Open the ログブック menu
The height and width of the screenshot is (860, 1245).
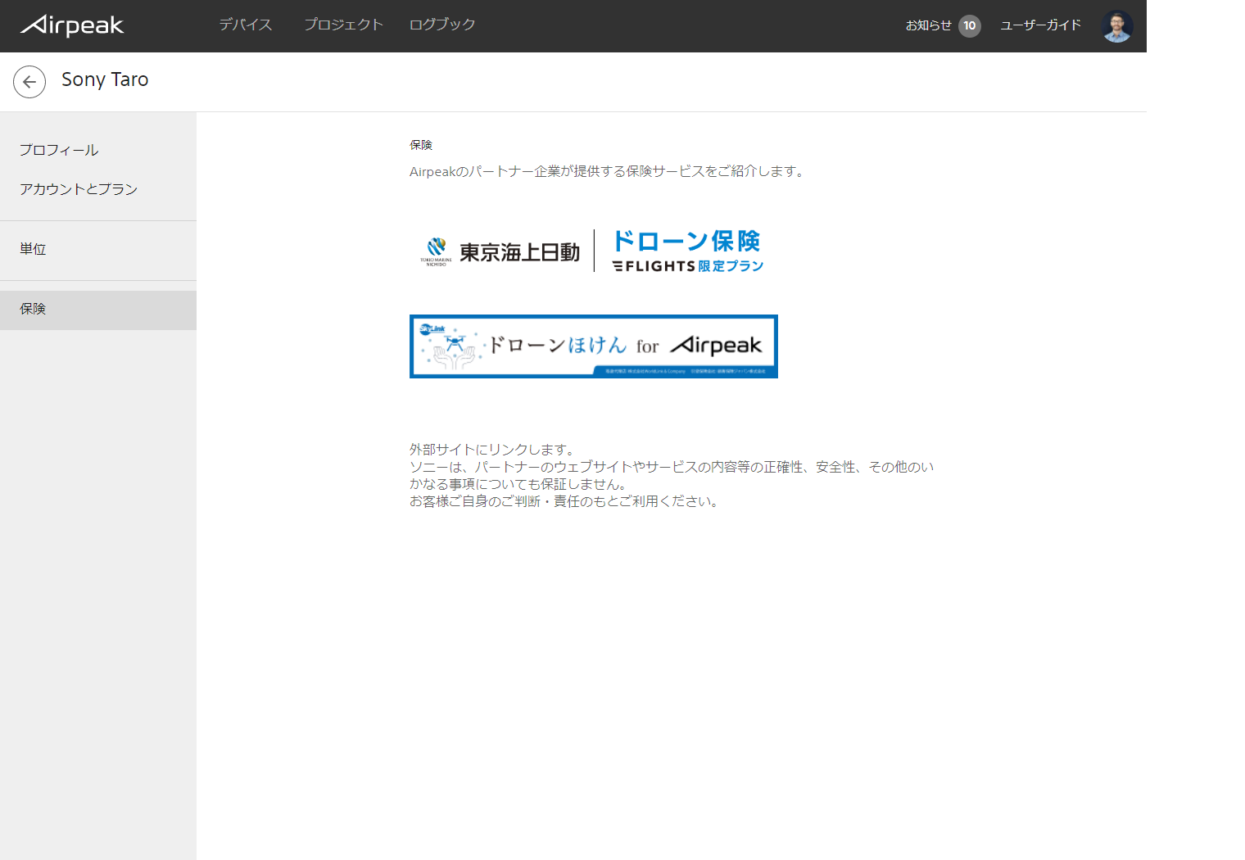[442, 25]
